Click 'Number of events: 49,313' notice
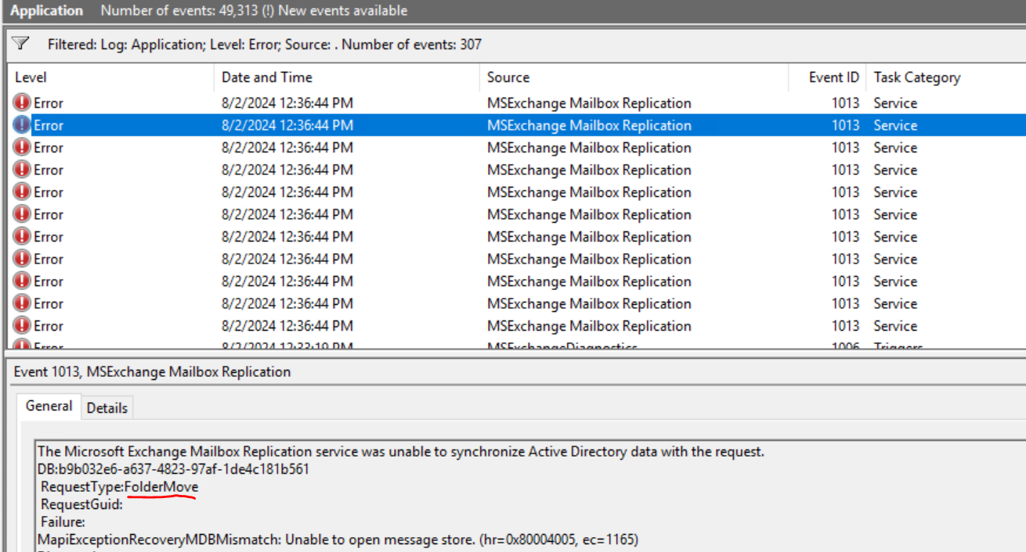Viewport: 1026px width, 552px height. [254, 11]
